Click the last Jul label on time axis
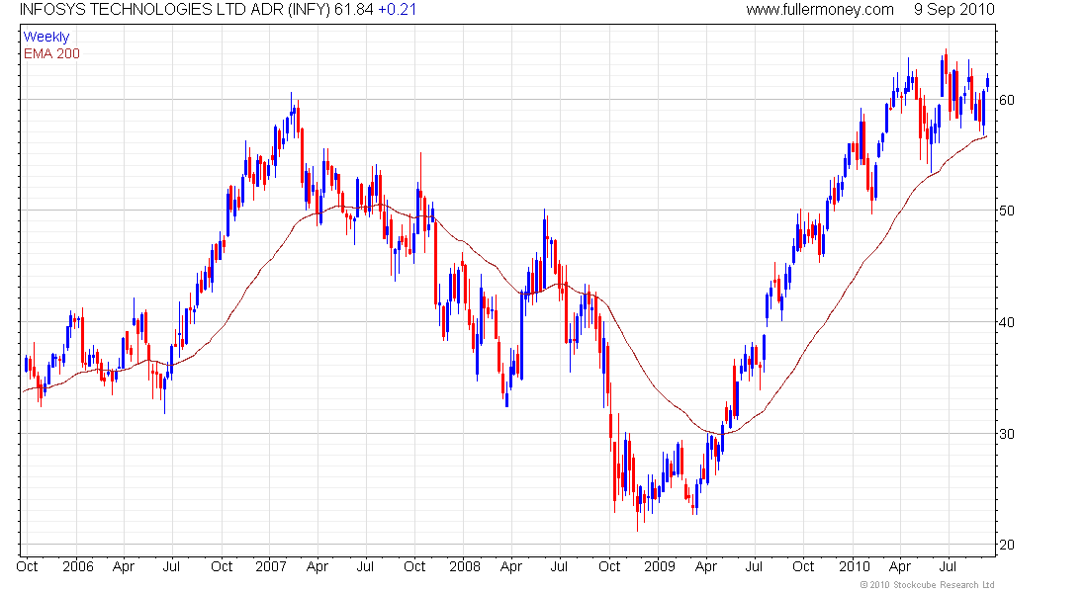Screen dimensions: 1088x593 pos(948,566)
